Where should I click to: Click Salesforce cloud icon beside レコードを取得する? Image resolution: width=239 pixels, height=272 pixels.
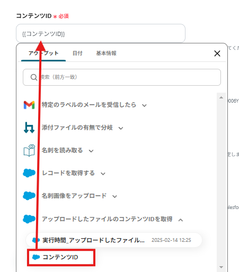pos(29,173)
